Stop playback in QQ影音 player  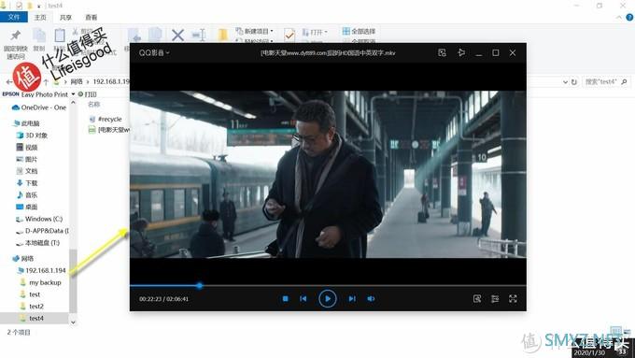coord(286,299)
